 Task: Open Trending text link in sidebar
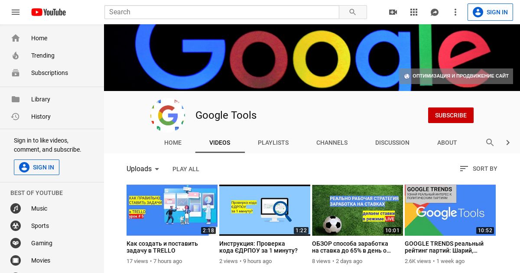tap(43, 55)
